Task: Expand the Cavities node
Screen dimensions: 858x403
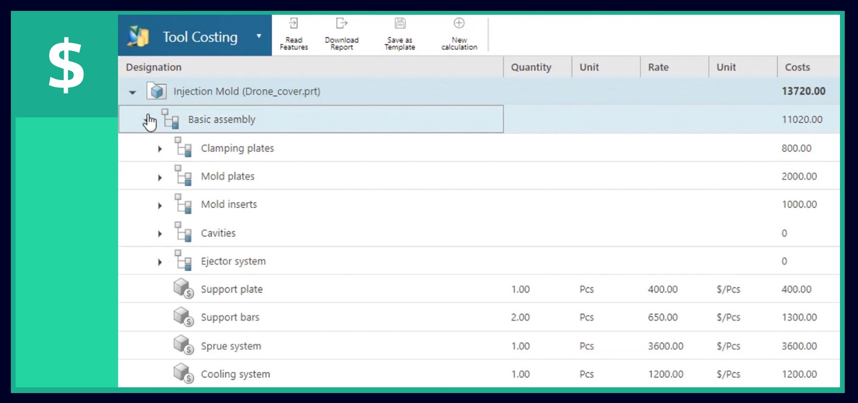Action: [x=160, y=234]
